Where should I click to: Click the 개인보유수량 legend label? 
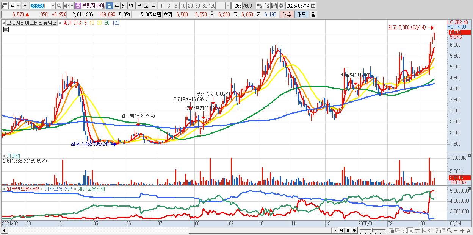click(92, 189)
